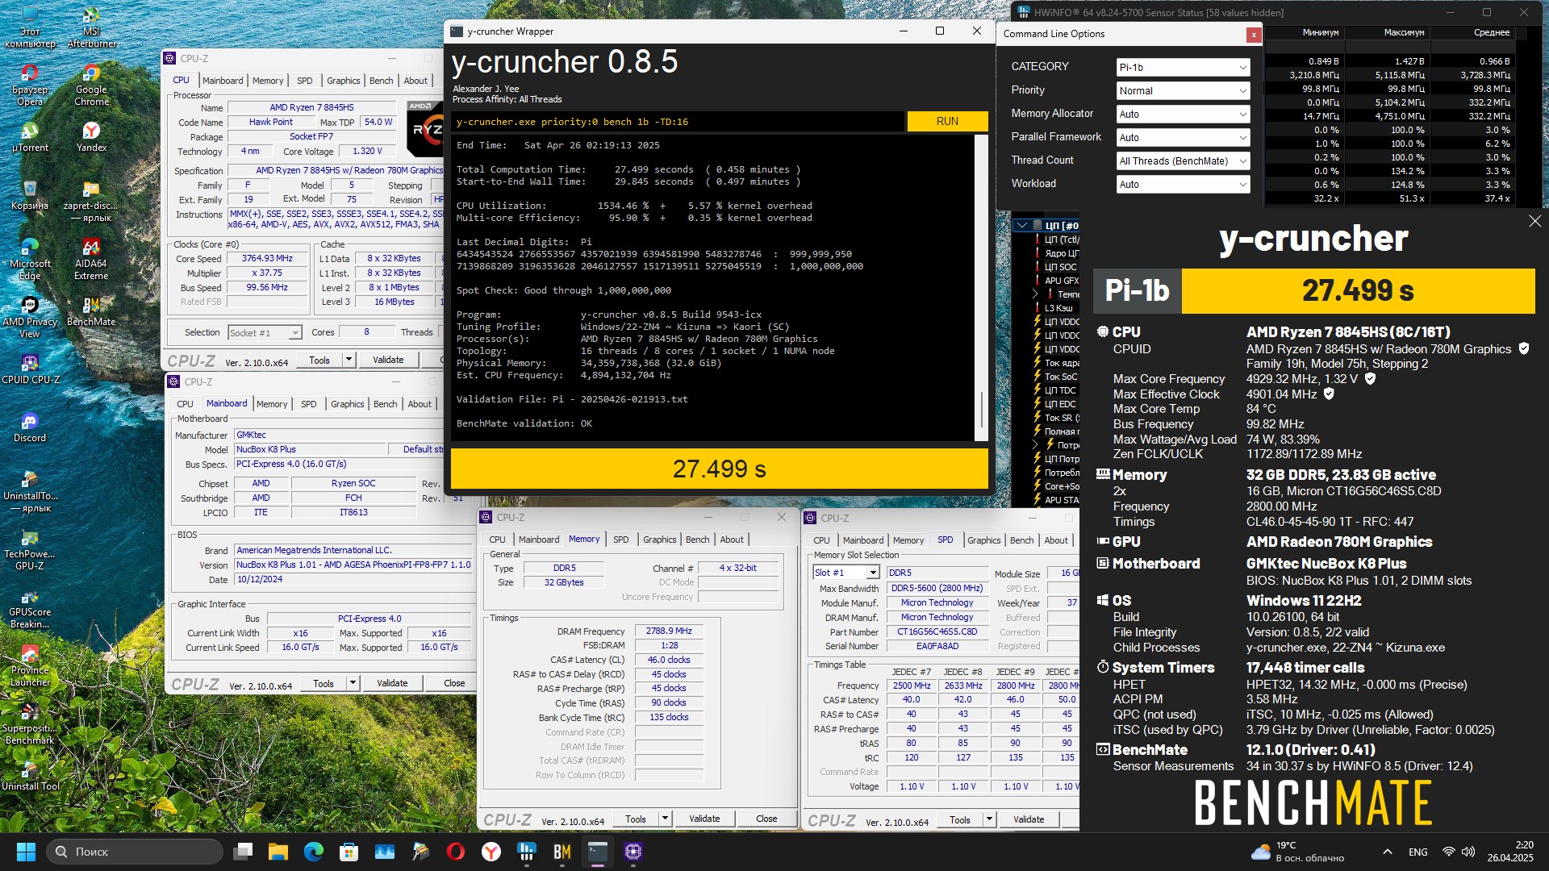The width and height of the screenshot is (1549, 871).
Task: Open the SPD tab in CPU-Z Memory window
Action: [x=620, y=540]
